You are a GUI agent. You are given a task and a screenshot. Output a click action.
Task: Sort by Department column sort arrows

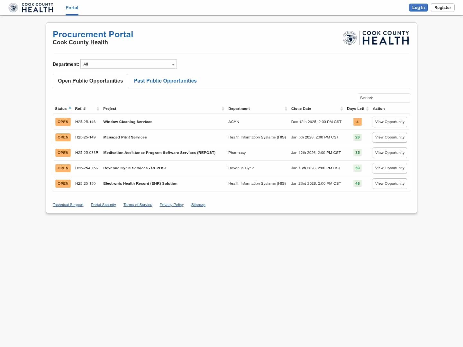click(286, 109)
